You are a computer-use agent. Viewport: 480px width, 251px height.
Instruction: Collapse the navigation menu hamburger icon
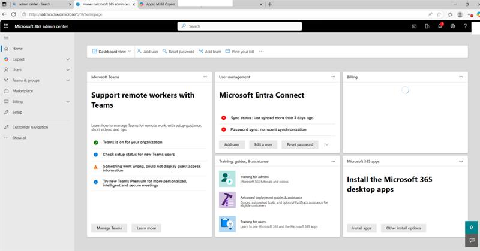pyautogui.click(x=6, y=38)
